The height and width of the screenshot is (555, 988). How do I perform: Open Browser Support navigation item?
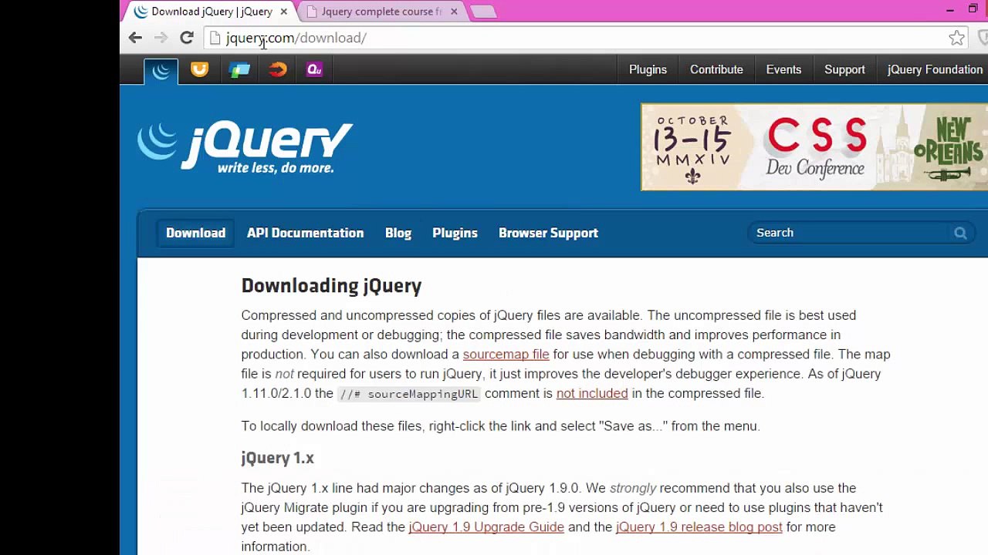(548, 233)
